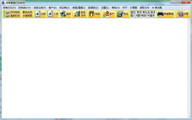Open the 货品 gift box icon
Screen dimensions: 192x120
tap(94, 14)
